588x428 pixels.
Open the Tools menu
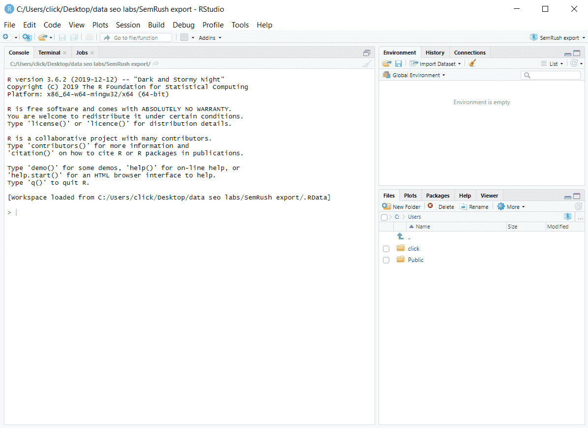240,25
